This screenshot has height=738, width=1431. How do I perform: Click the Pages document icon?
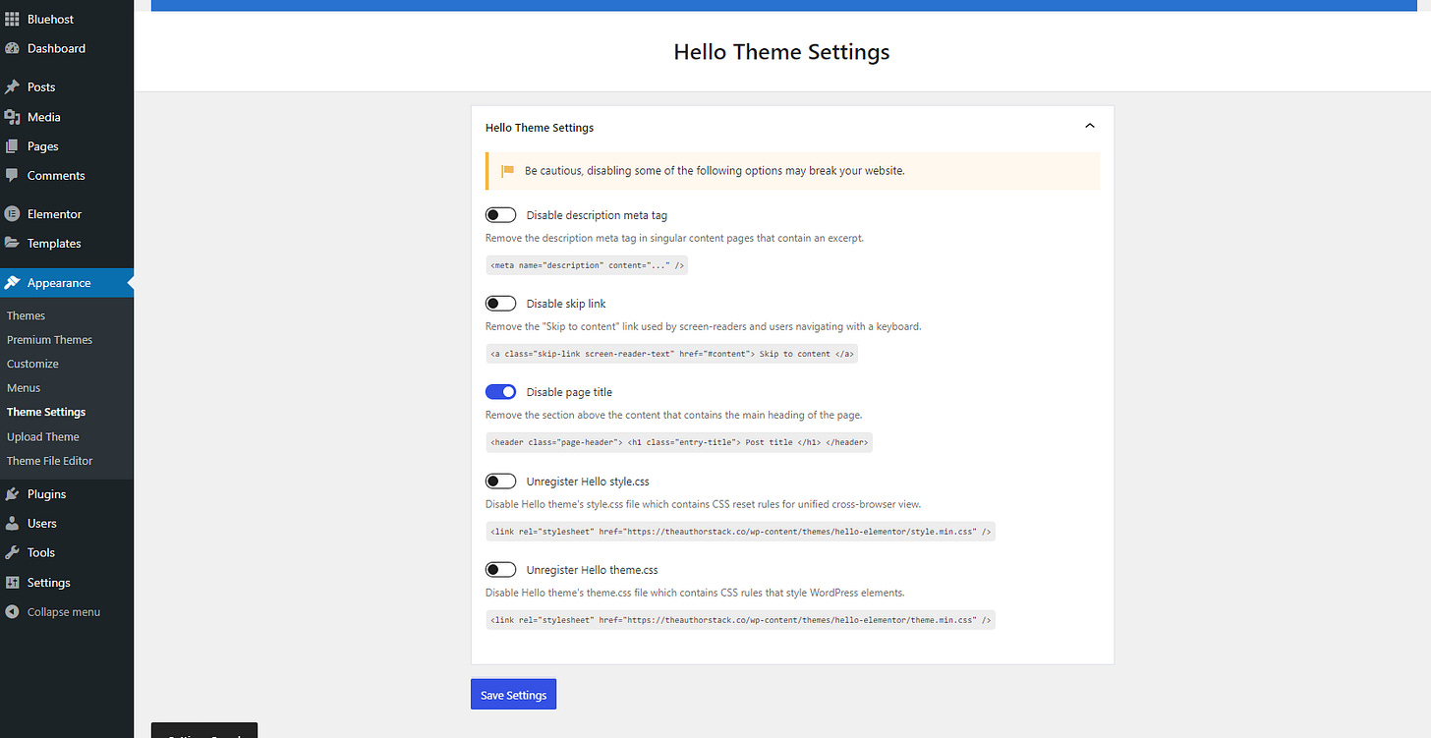[x=12, y=146]
